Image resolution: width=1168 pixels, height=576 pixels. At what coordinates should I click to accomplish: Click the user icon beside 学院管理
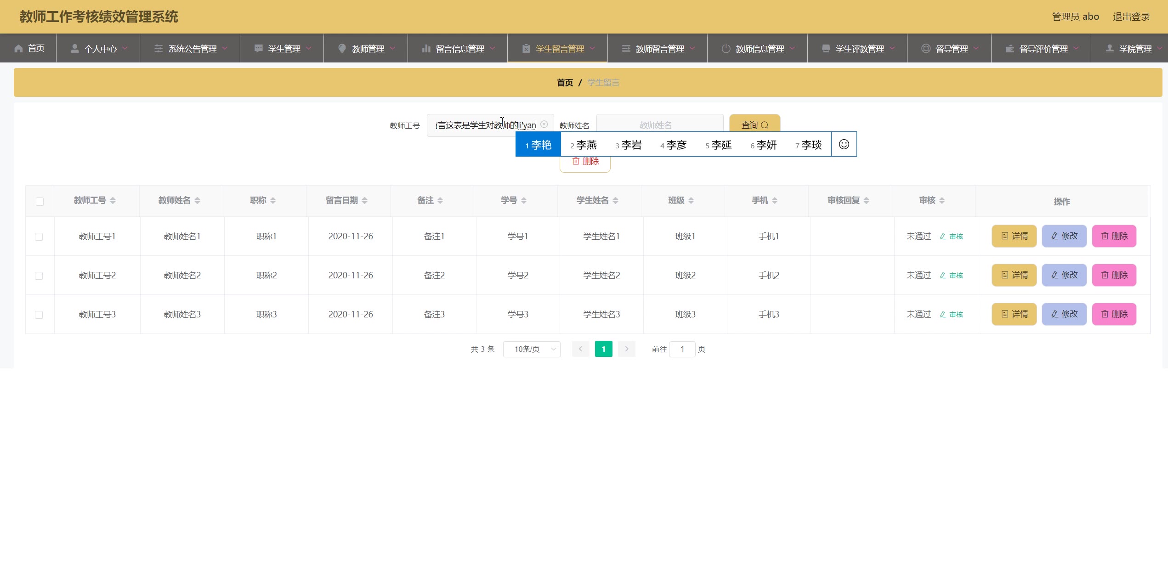coord(1110,48)
